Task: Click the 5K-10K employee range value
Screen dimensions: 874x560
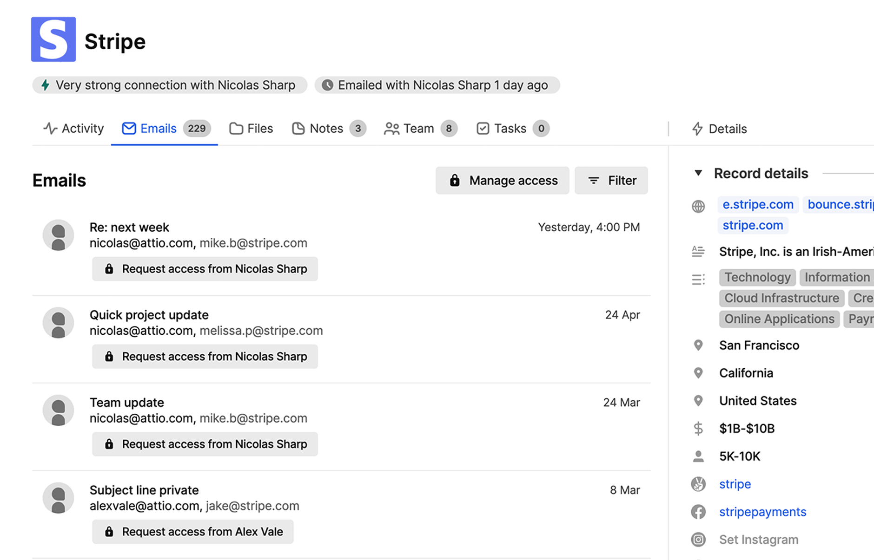Action: coord(740,456)
